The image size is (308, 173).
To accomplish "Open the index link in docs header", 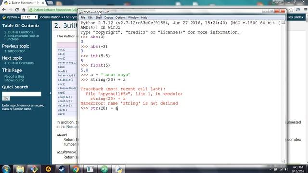I will point(299,17).
